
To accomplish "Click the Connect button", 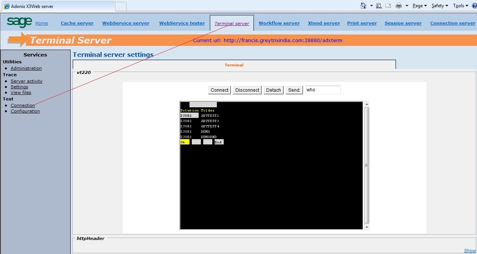I will point(220,90).
